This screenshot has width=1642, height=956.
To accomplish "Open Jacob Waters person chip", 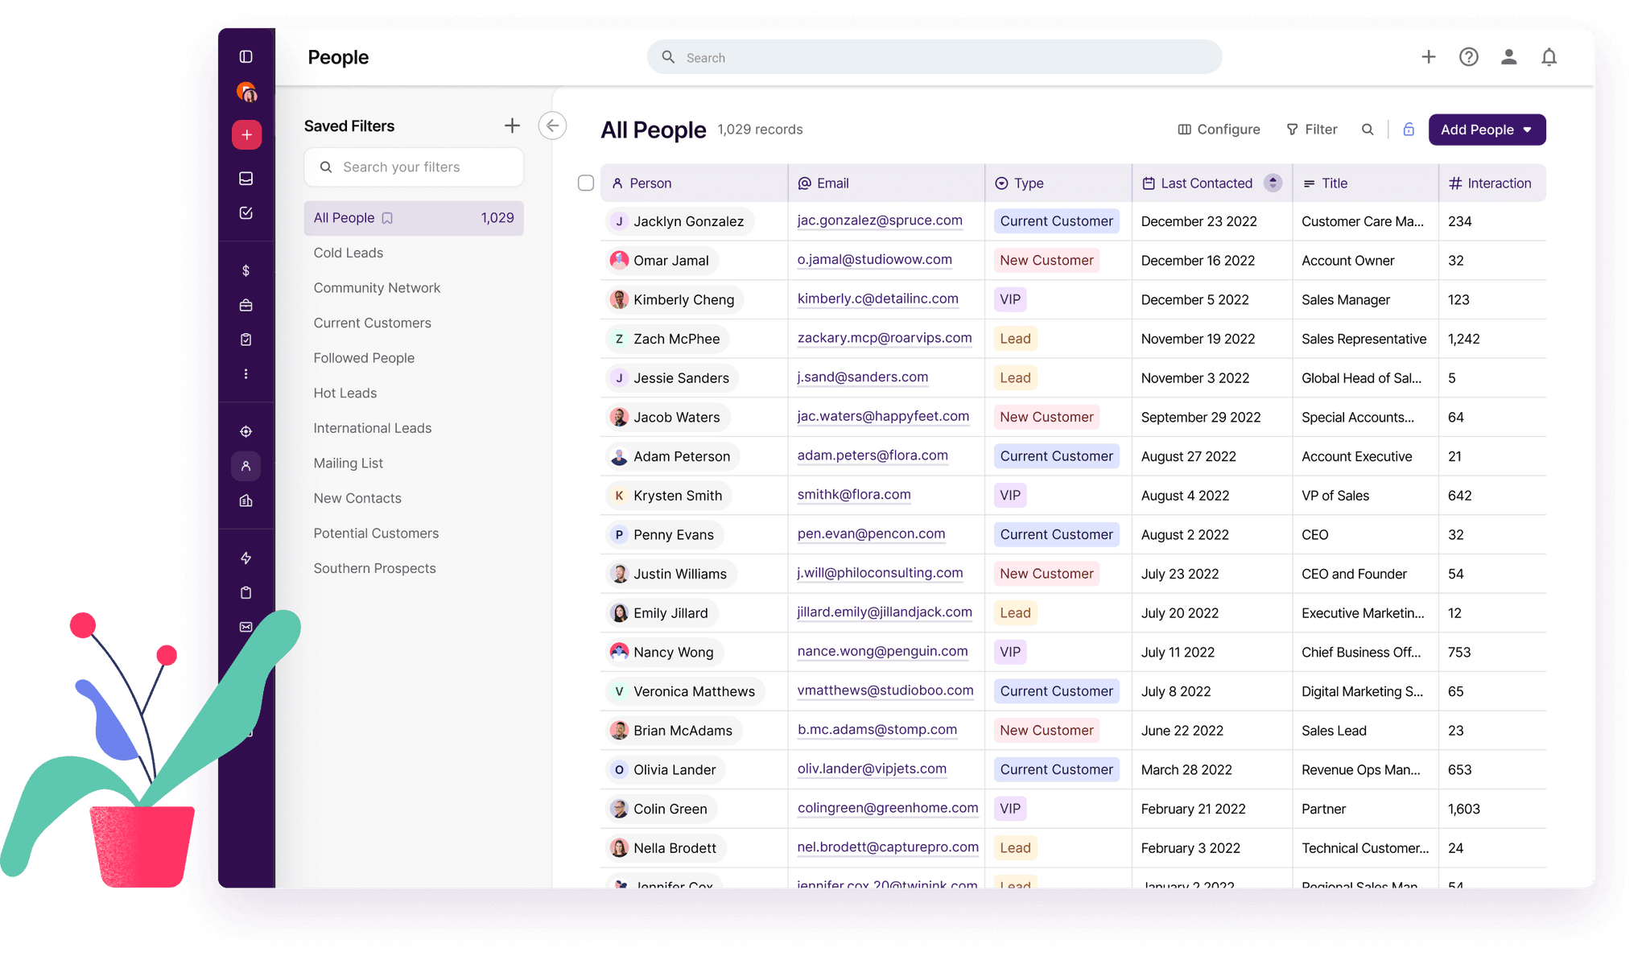I will pyautogui.click(x=667, y=417).
